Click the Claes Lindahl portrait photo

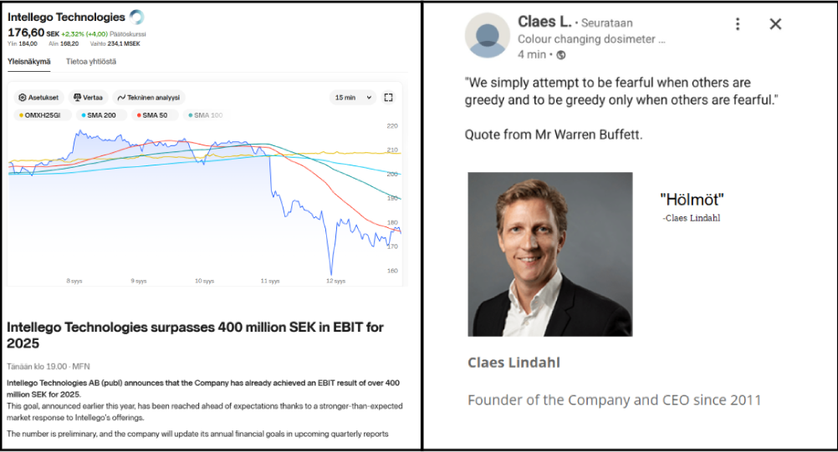coord(549,254)
